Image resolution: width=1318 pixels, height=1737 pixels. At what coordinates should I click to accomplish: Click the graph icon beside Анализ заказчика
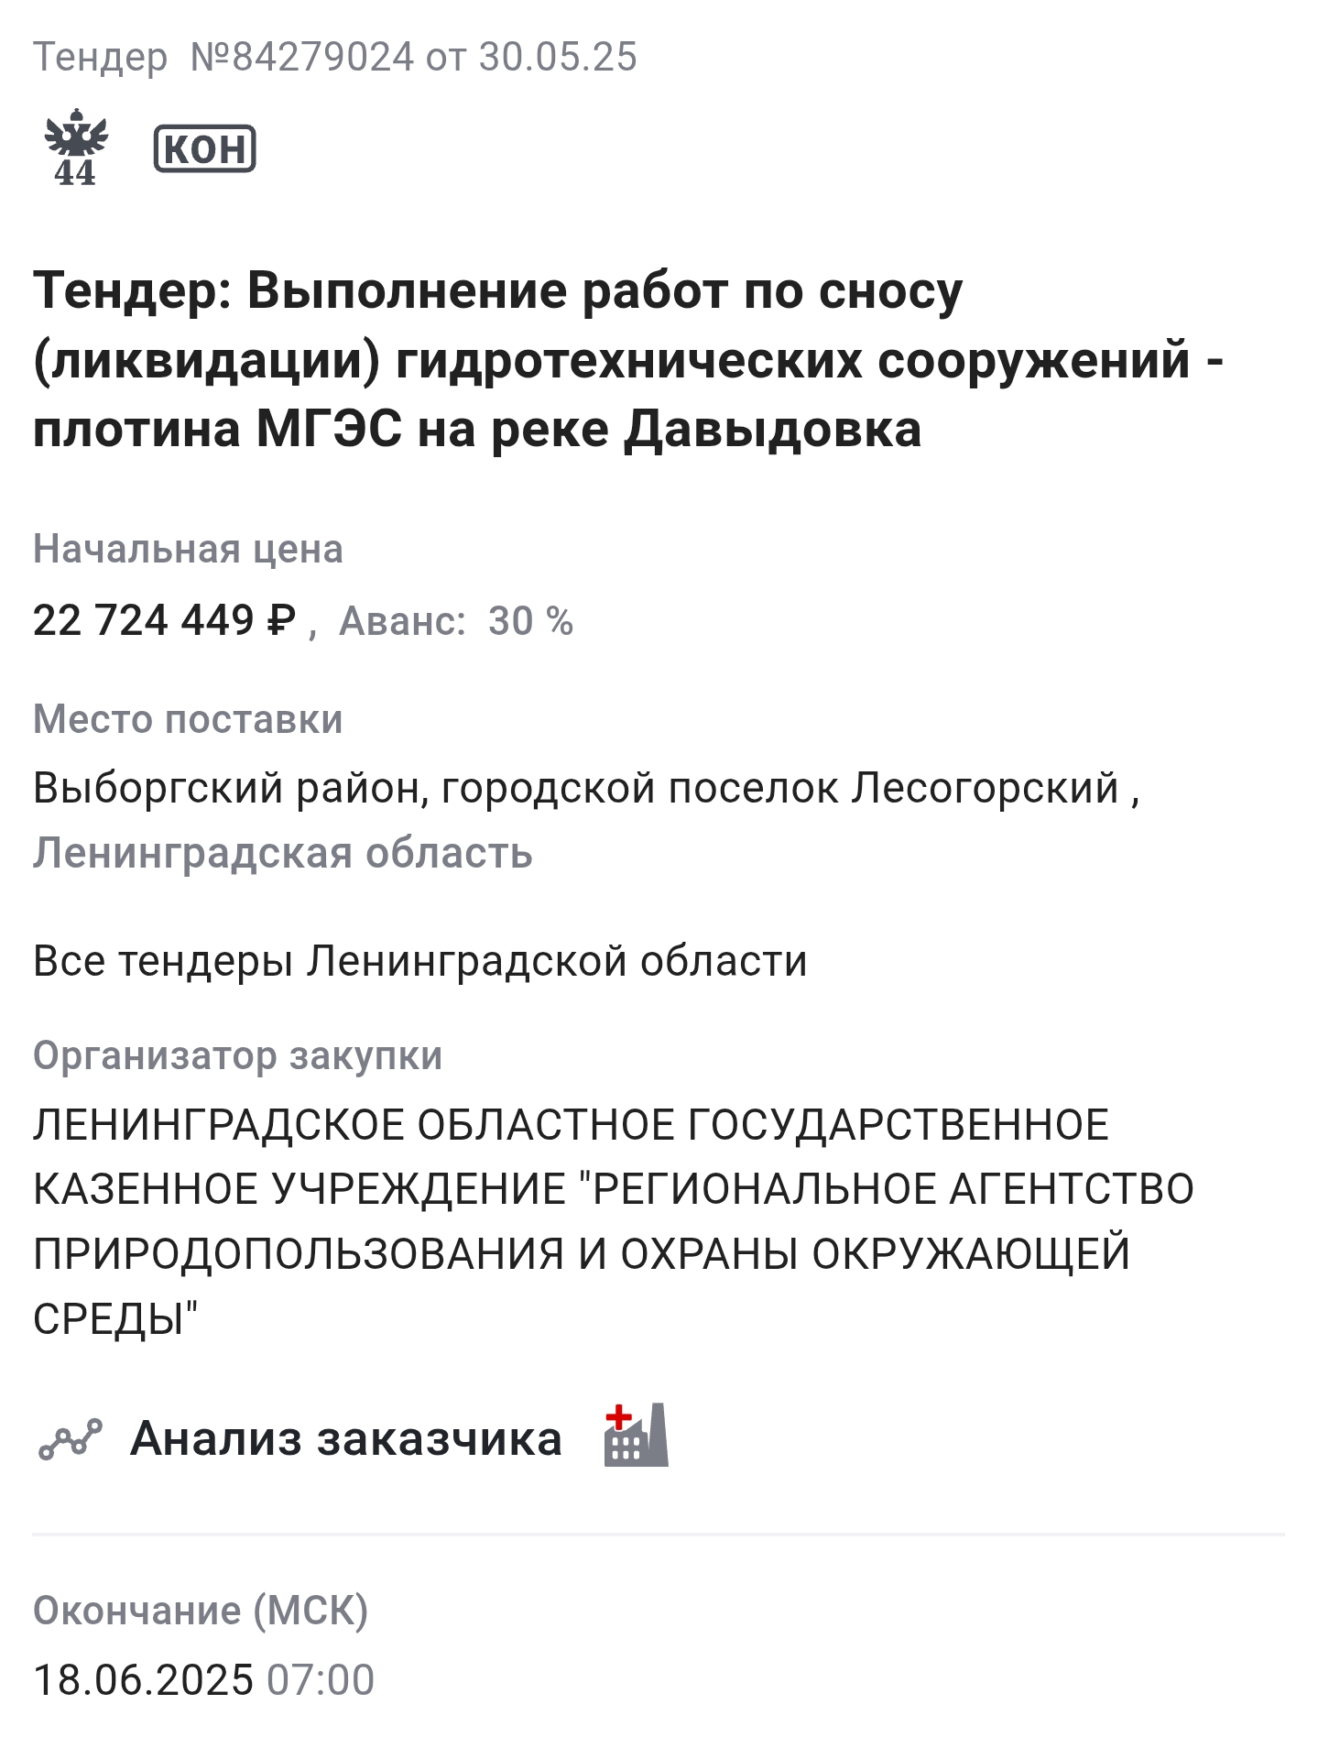71,1438
